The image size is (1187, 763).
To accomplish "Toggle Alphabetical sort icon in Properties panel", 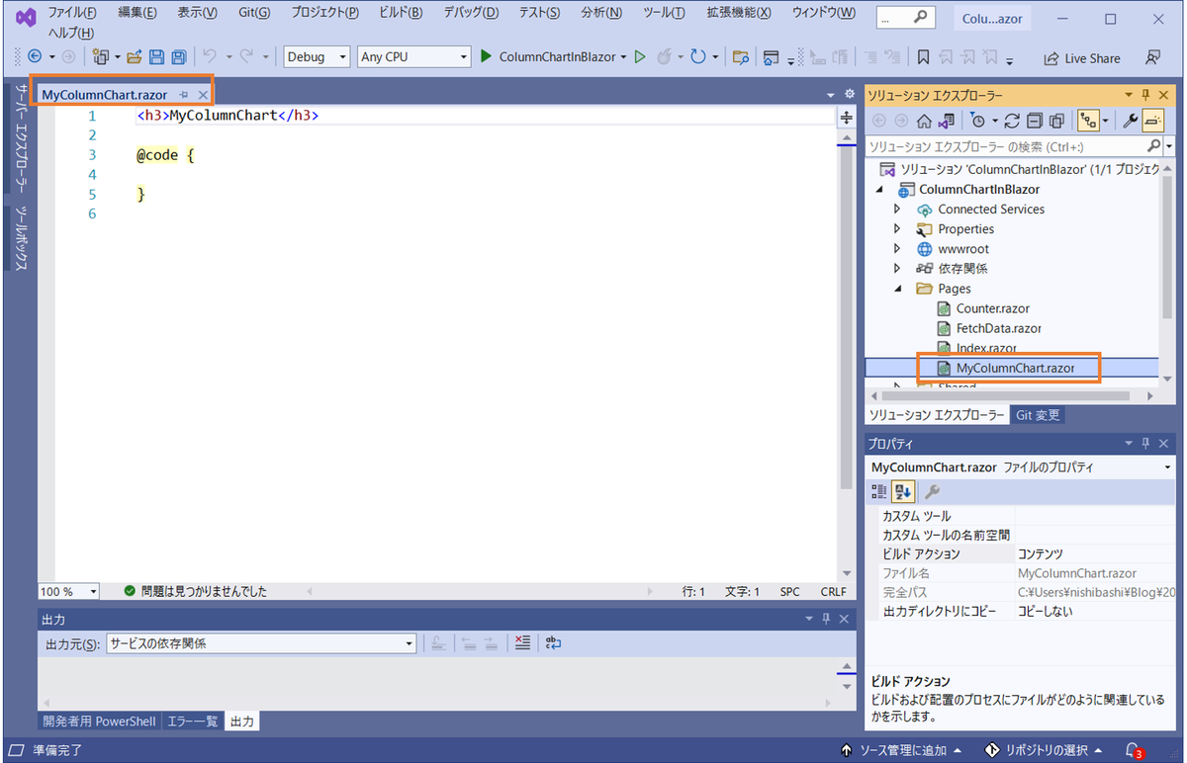I will [x=902, y=491].
